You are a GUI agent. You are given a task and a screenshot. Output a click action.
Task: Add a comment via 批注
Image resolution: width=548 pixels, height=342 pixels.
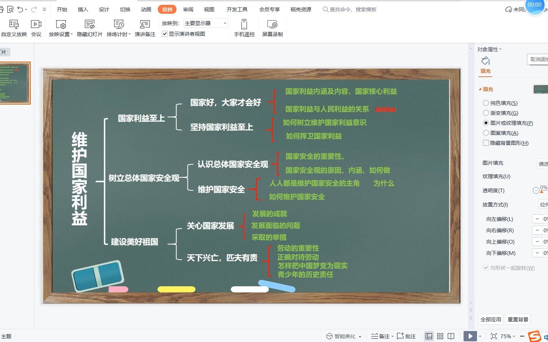tap(406, 336)
